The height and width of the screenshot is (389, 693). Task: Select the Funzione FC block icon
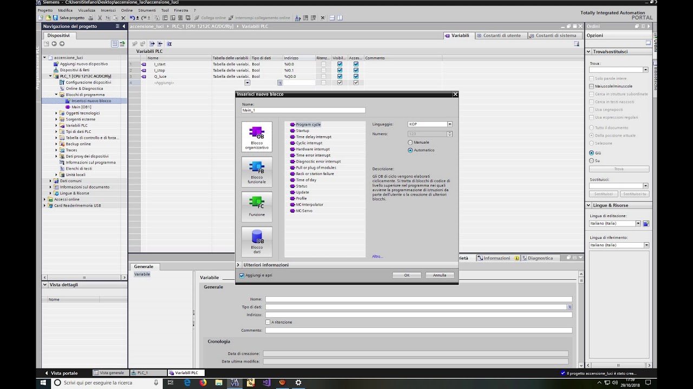tap(257, 207)
